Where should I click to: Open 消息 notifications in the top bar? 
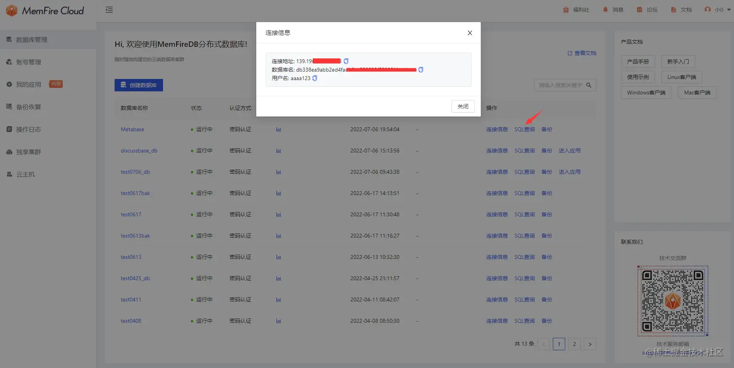613,10
